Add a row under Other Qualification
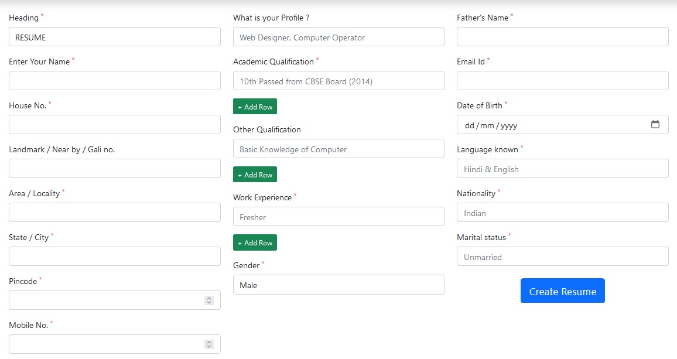Viewport: 677px width, 359px height. point(255,175)
